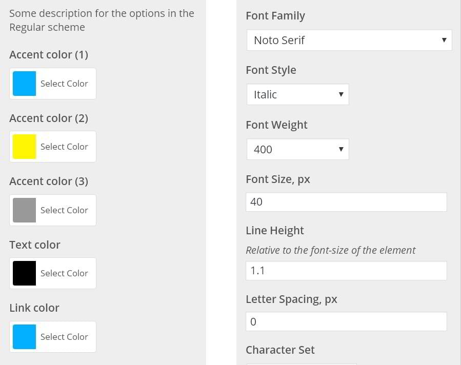Click the arrow on the Font Weight select

(341, 150)
